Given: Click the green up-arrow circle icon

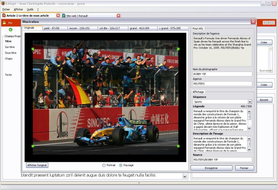Looking at the screenshot, I should 11,30.
